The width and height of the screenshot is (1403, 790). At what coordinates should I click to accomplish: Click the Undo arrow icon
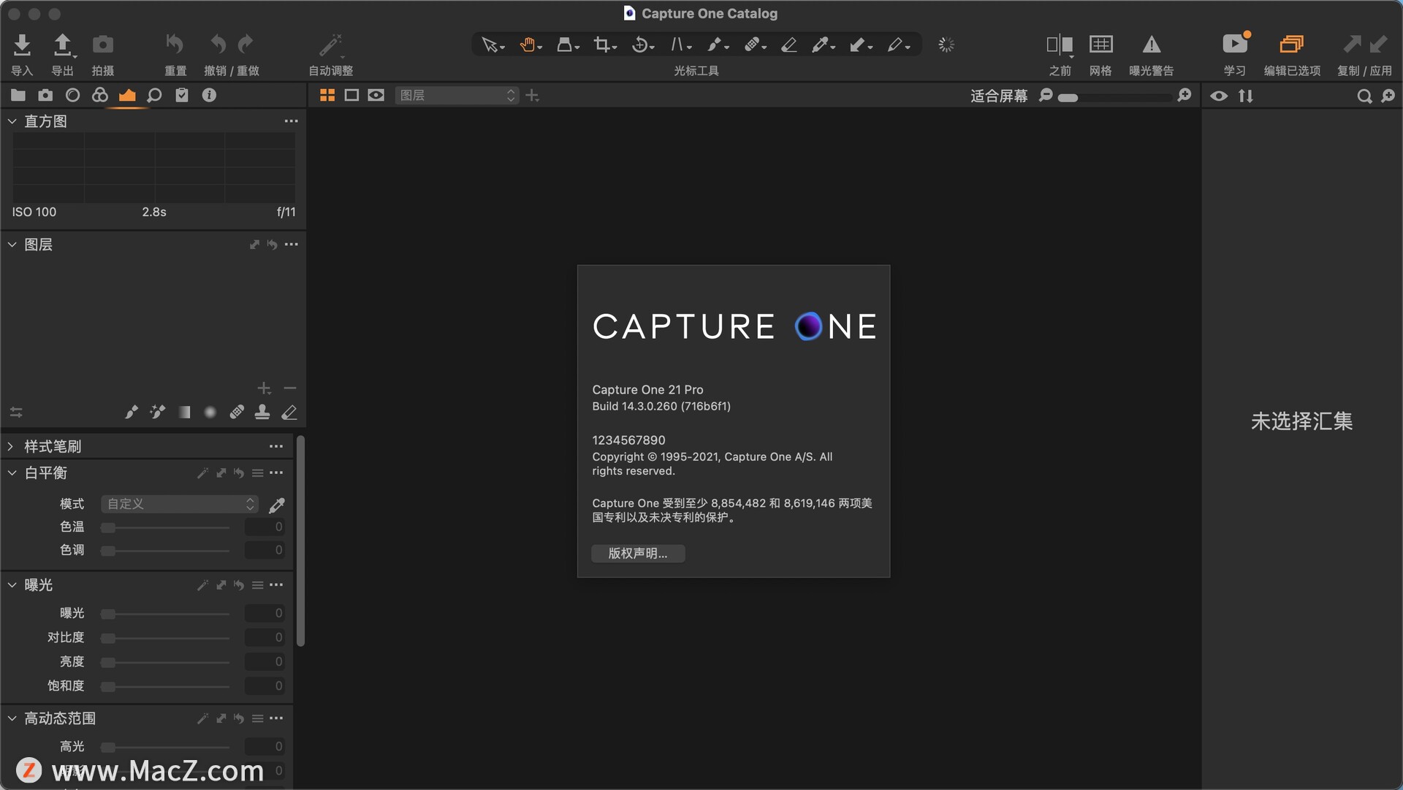pos(218,45)
